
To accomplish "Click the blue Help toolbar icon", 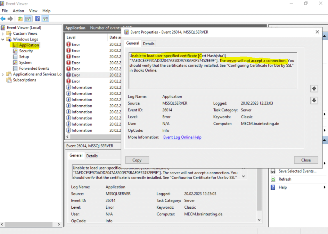I will [x=37, y=19].
